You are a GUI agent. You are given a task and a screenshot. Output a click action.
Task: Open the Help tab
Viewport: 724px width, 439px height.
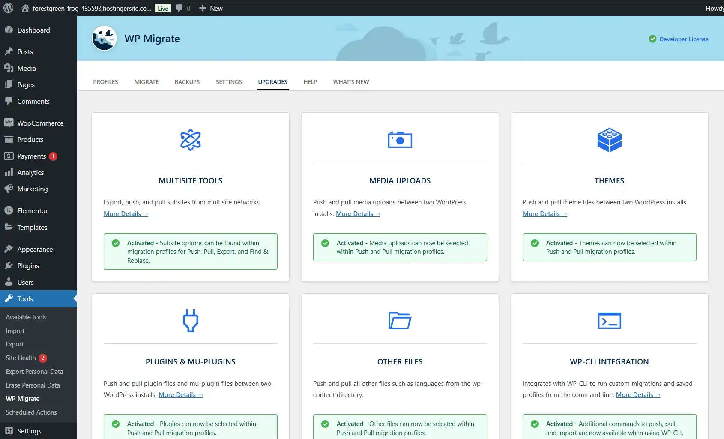pos(310,82)
